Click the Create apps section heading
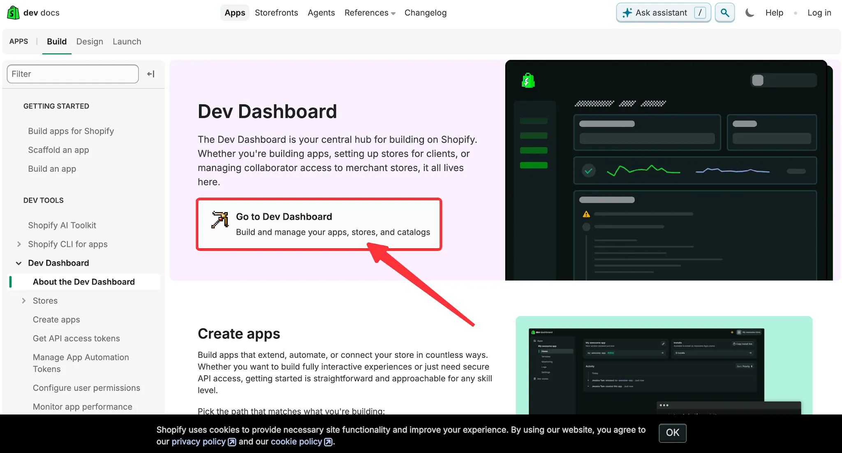This screenshot has height=453, width=842. [x=239, y=334]
